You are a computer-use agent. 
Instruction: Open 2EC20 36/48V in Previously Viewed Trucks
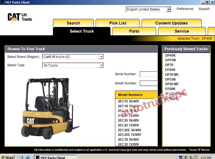pos(175,94)
